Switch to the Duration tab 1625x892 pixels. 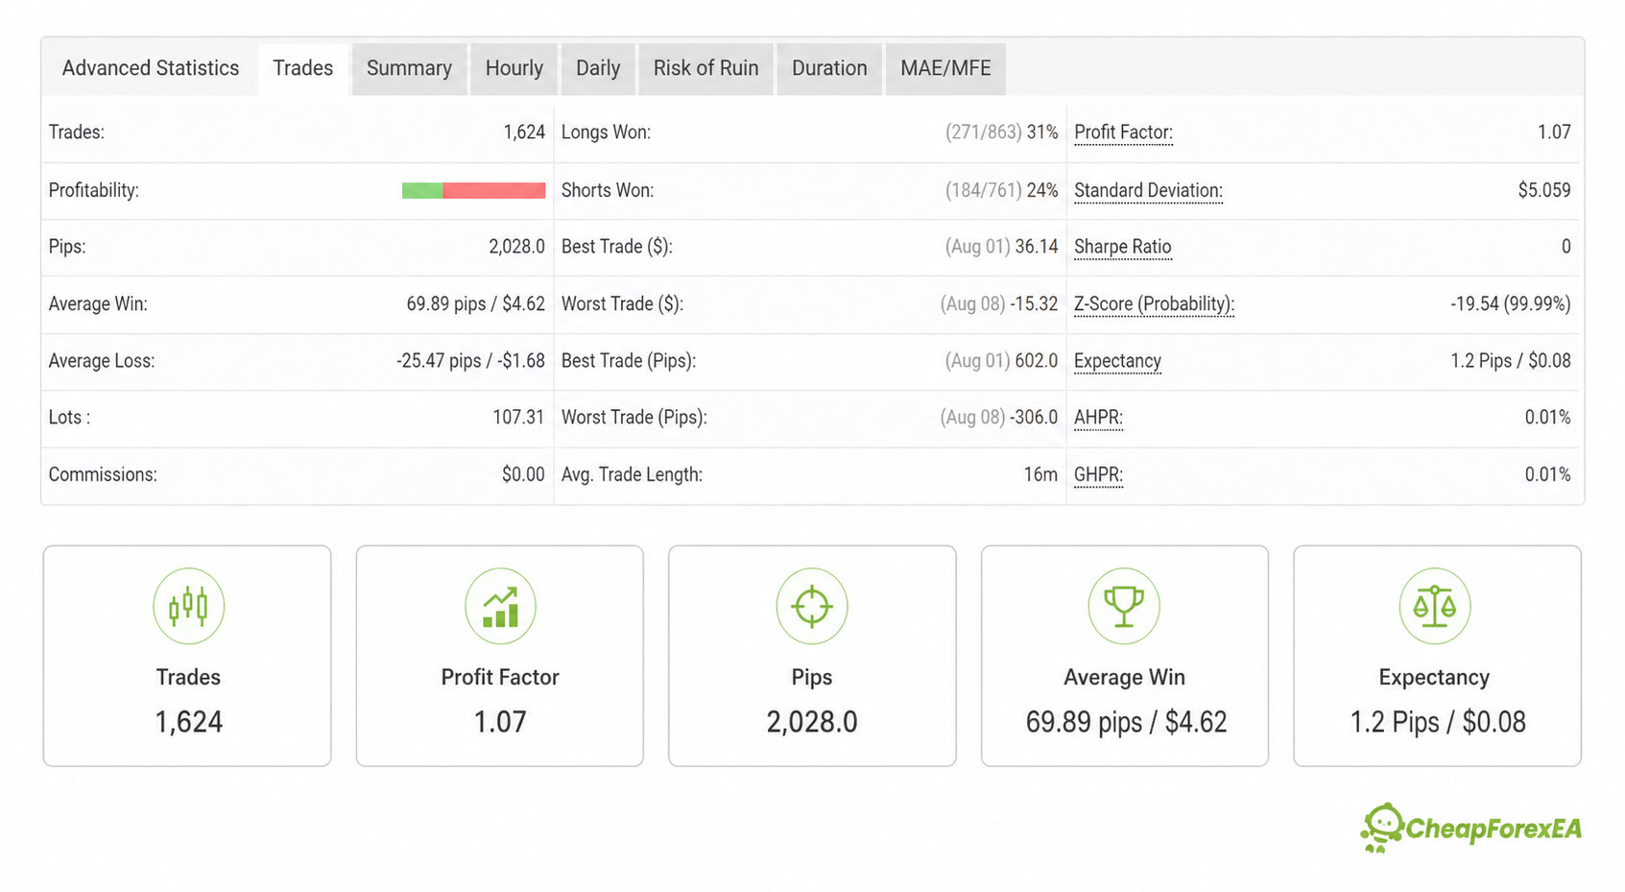829,68
